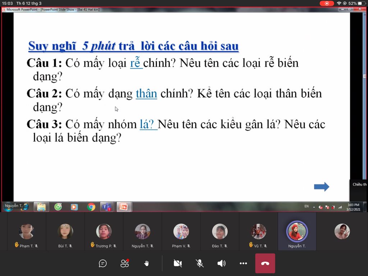This screenshot has height=276, width=368.
Task: Tap the 52% battery indicator
Action: [x=357, y=3]
